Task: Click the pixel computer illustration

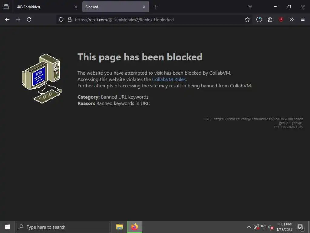Action: click(x=42, y=79)
